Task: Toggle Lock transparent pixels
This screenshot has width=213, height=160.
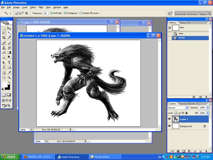Action: pyautogui.click(x=176, y=113)
